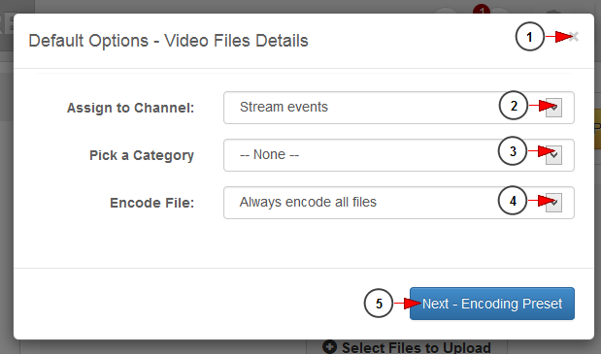This screenshot has height=354, width=601.
Task: Click numbered marker 3 circle
Action: [x=513, y=151]
